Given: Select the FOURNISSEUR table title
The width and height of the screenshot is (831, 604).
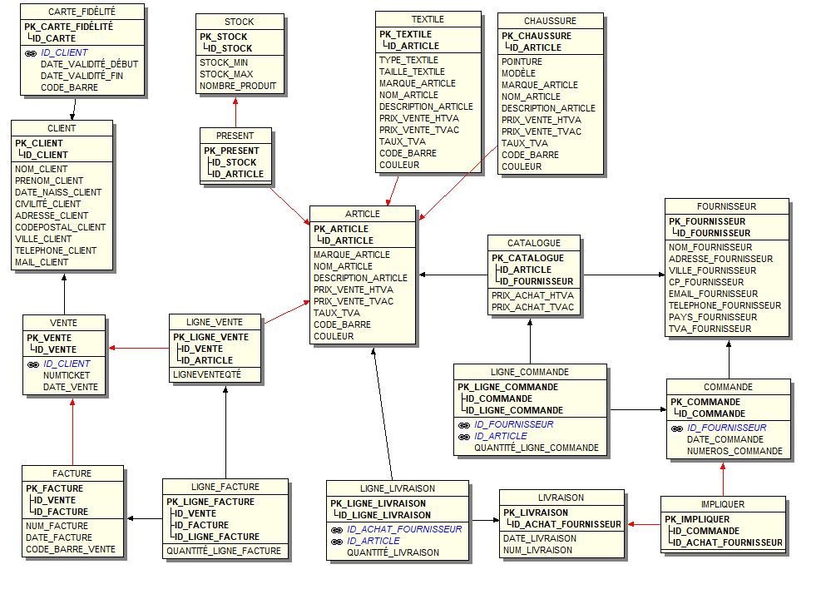Looking at the screenshot, I should [x=726, y=206].
